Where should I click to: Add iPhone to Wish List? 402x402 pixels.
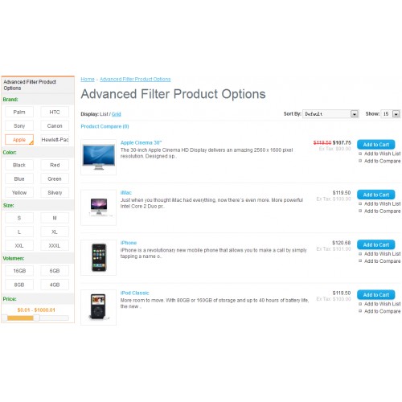point(382,254)
